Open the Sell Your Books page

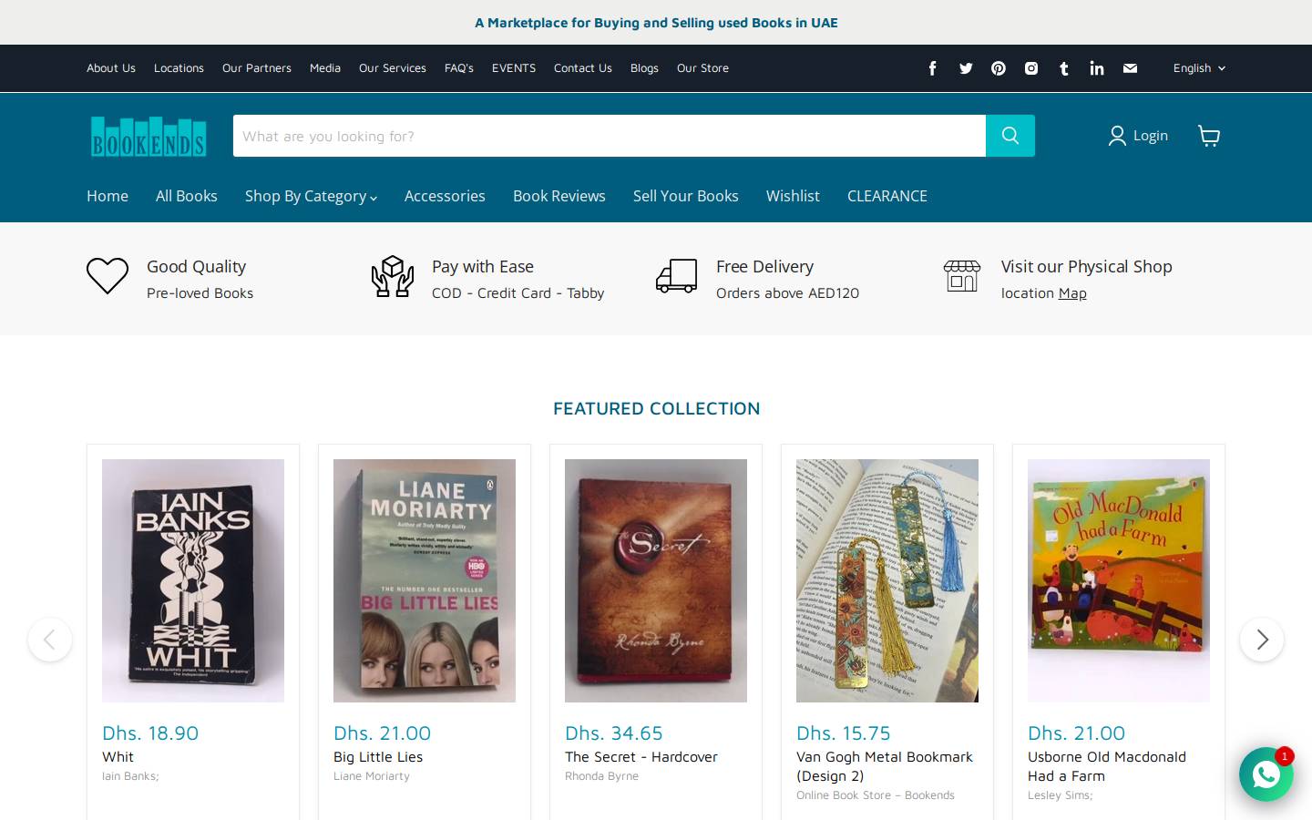(x=686, y=196)
